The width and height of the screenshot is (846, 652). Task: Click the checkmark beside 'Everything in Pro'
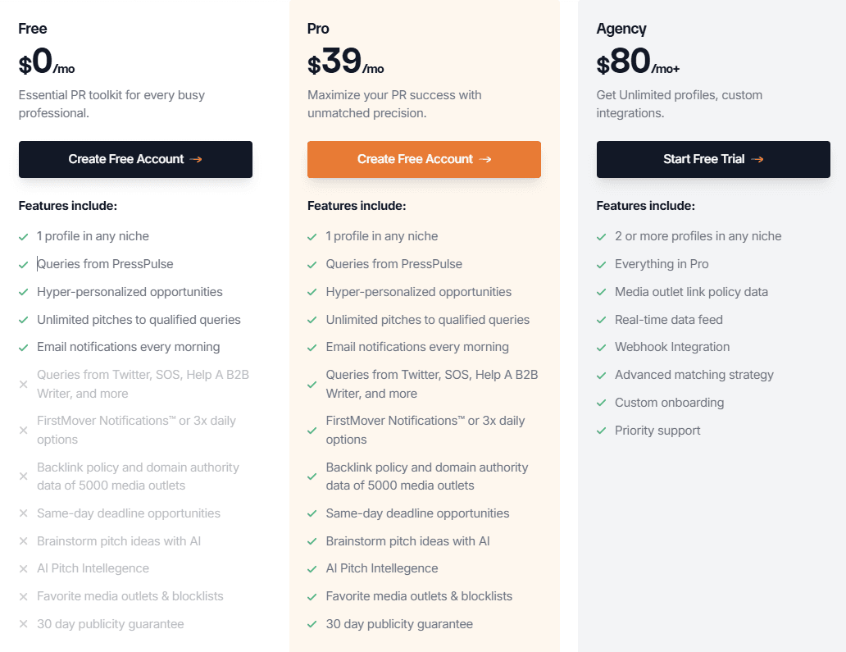pos(600,263)
